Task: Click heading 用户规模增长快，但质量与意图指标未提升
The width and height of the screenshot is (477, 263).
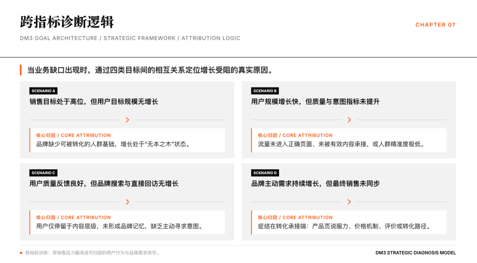Action: [315, 102]
